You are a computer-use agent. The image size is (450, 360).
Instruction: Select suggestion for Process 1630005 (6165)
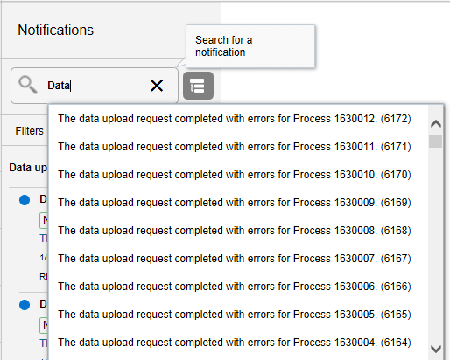point(235,315)
